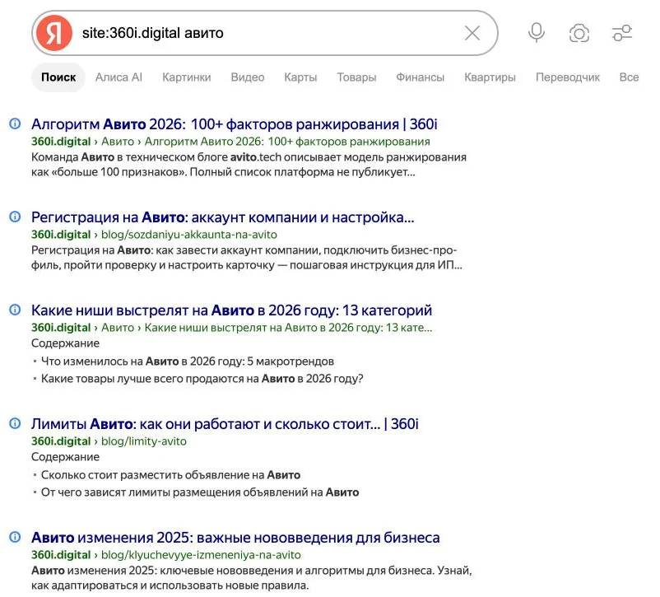The width and height of the screenshot is (660, 597).
Task: Click Авито breadcrumb under Какие ниши result
Action: tap(118, 328)
